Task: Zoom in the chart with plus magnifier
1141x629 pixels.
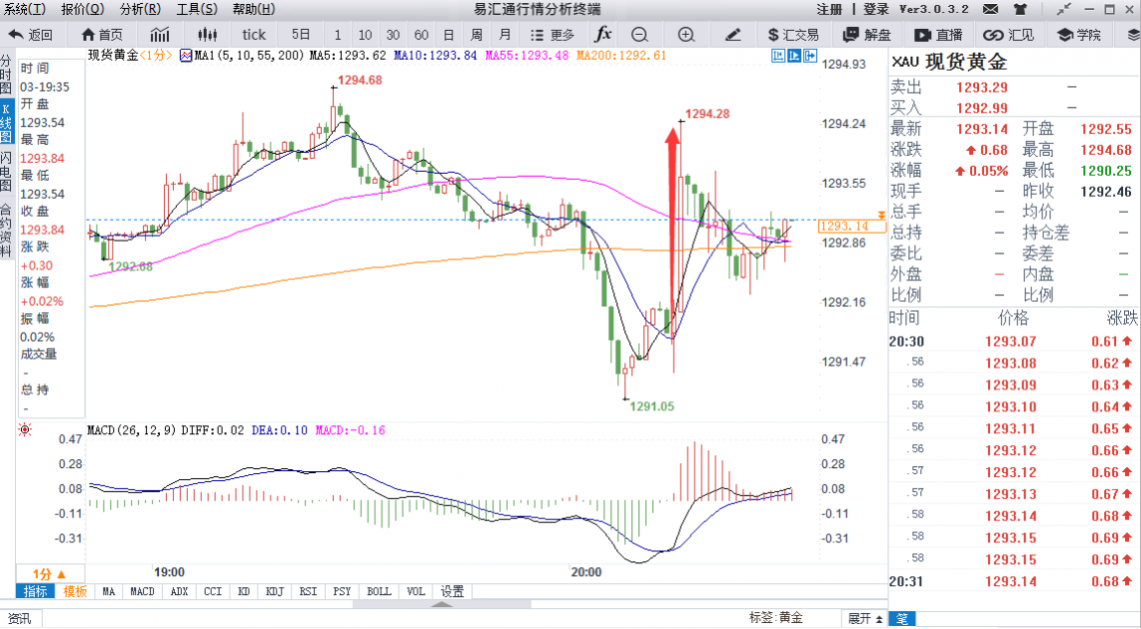Action: [x=686, y=34]
